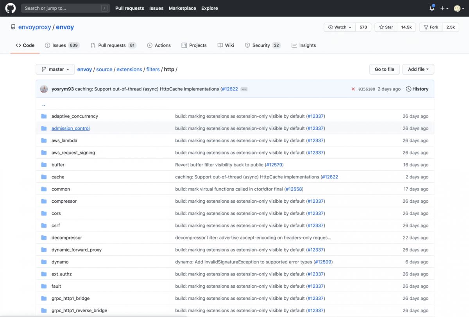
Task: Click the repository book icon beside envoyproxy
Action: click(13, 27)
